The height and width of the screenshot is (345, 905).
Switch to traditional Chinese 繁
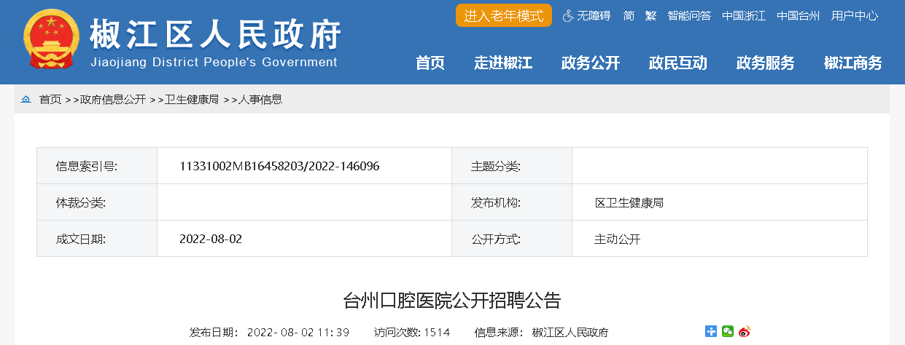[650, 15]
